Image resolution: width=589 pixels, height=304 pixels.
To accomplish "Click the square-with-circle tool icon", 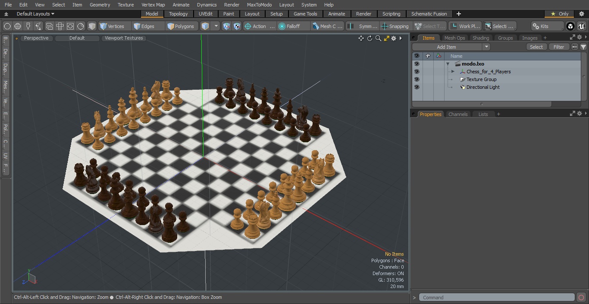I will (x=70, y=26).
